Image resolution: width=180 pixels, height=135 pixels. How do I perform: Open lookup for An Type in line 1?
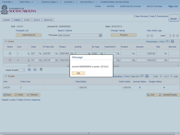tap(102, 54)
